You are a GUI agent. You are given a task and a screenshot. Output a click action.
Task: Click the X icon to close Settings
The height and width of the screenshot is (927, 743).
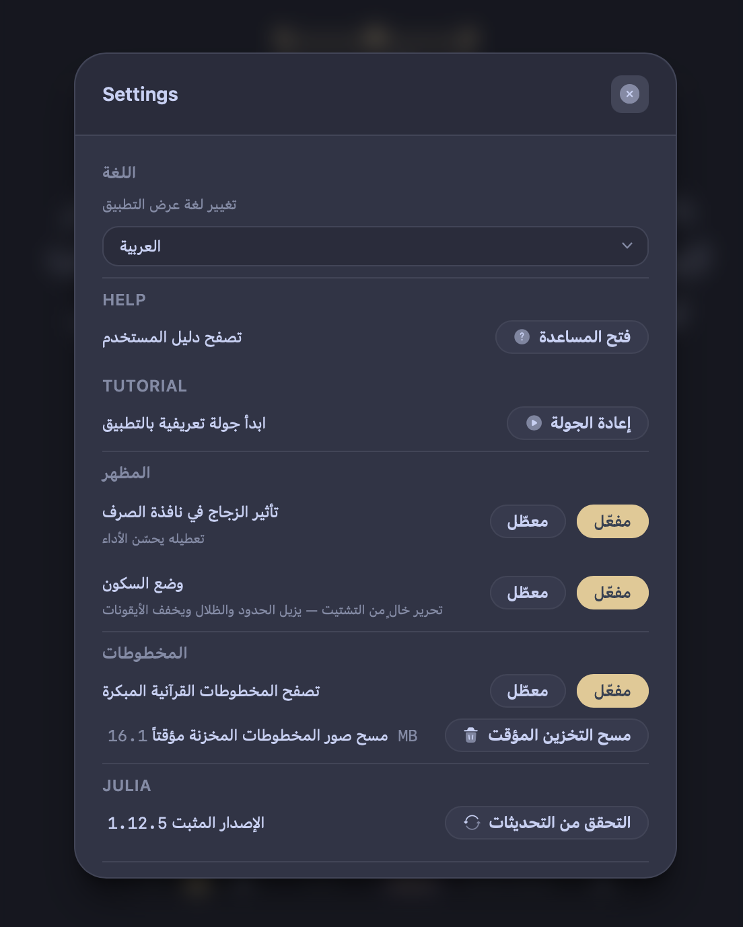tap(629, 94)
